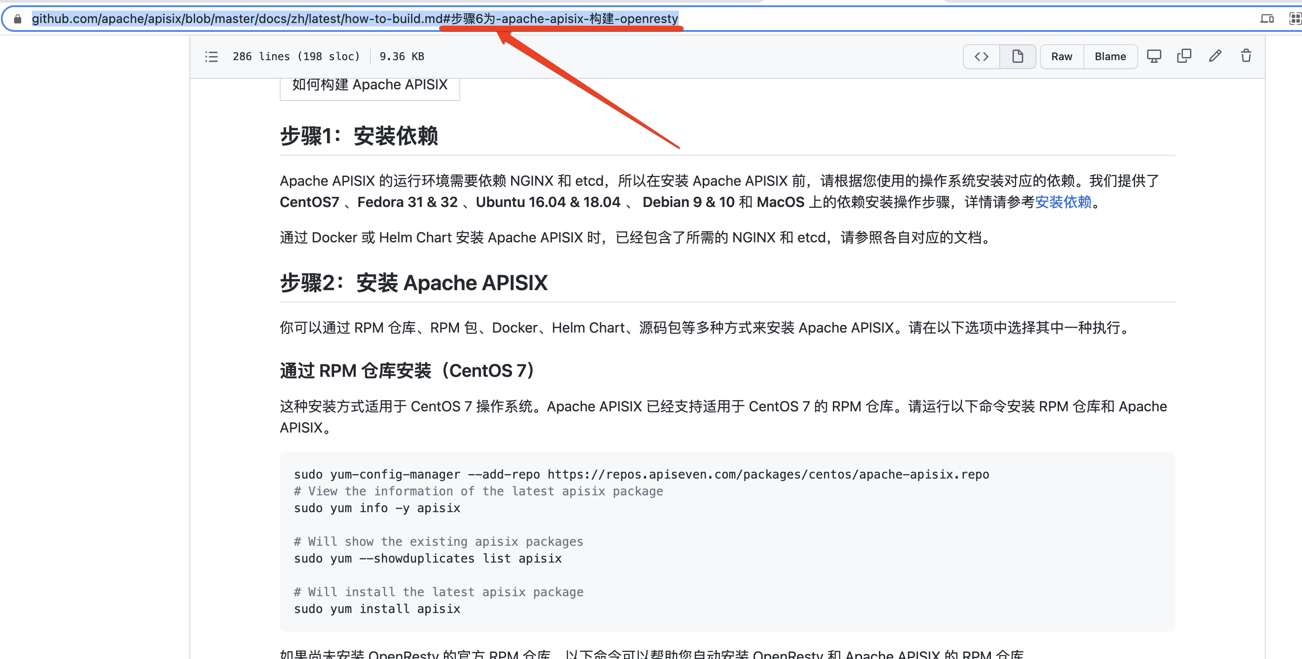Open file with GitHub Desktop icon

pos(1154,57)
